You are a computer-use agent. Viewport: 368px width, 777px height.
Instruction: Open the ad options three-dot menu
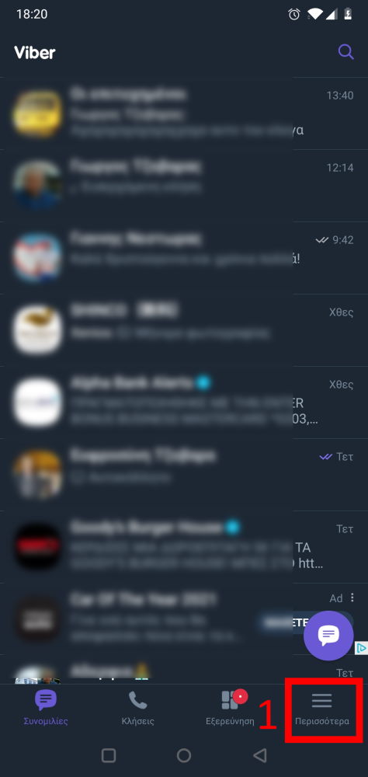352,598
